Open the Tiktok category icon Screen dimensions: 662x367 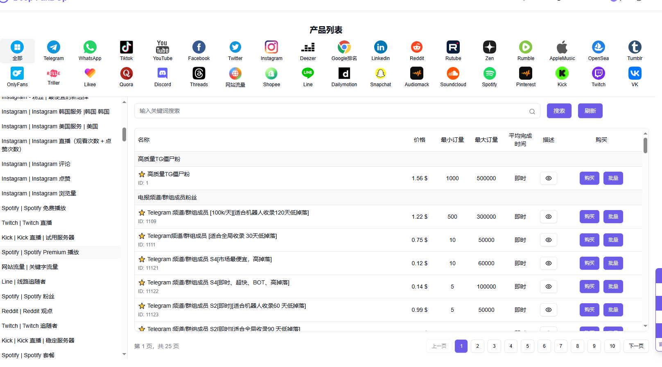coord(126,47)
